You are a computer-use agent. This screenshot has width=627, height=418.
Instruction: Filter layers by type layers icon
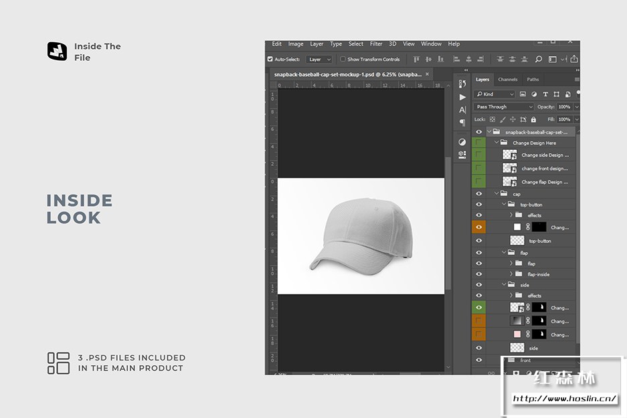[545, 94]
